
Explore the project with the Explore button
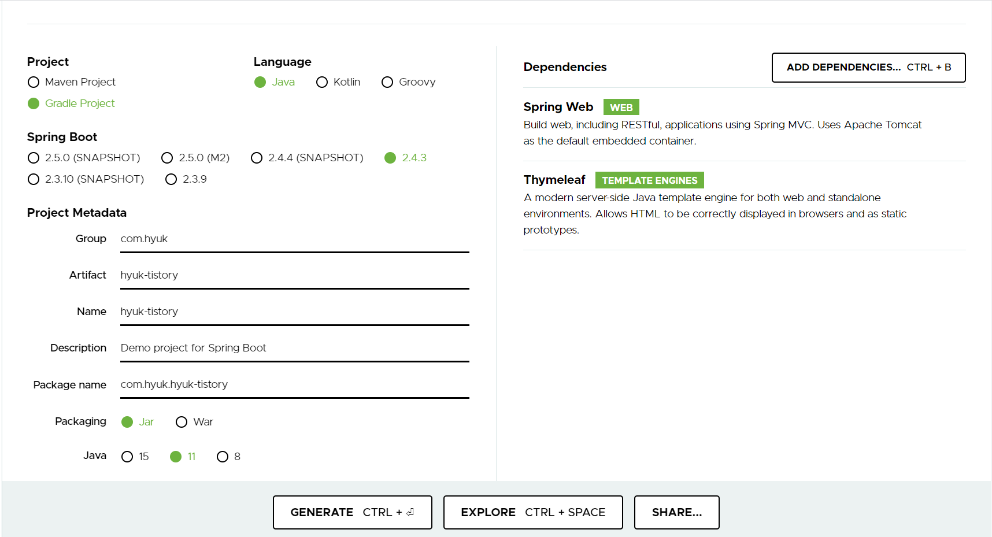point(533,512)
